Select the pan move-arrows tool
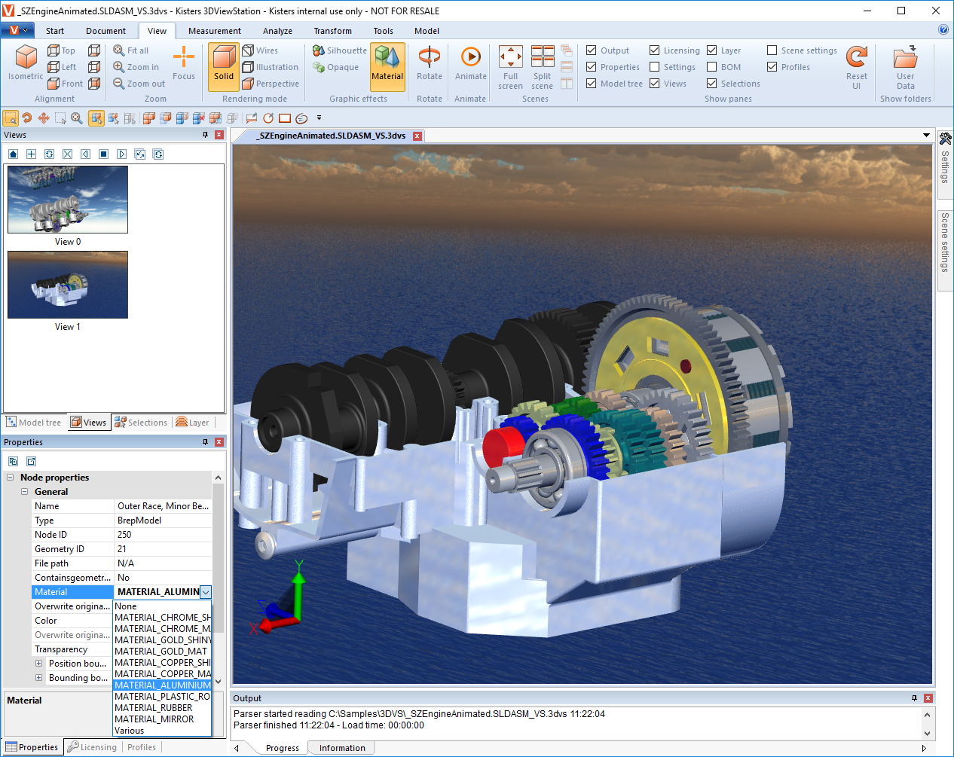Viewport: 954px width, 757px height. [x=44, y=118]
